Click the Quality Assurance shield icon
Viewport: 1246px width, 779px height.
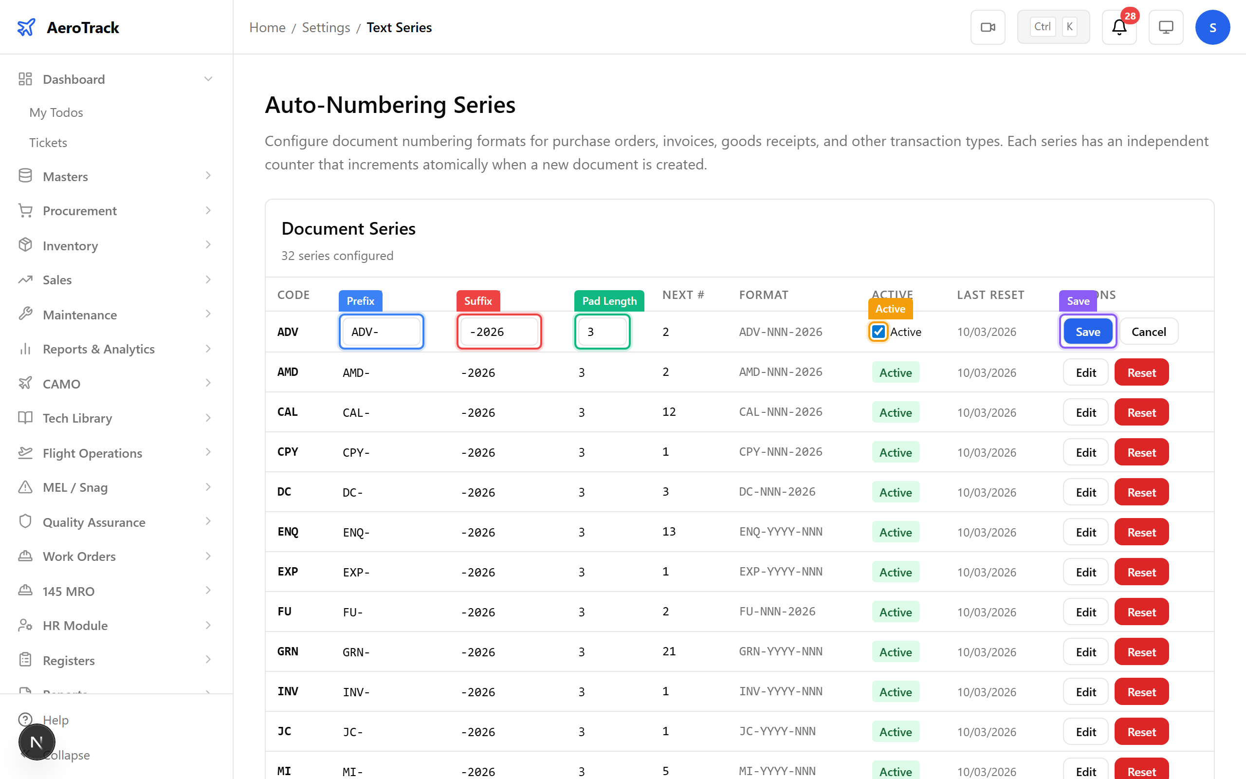pos(25,522)
